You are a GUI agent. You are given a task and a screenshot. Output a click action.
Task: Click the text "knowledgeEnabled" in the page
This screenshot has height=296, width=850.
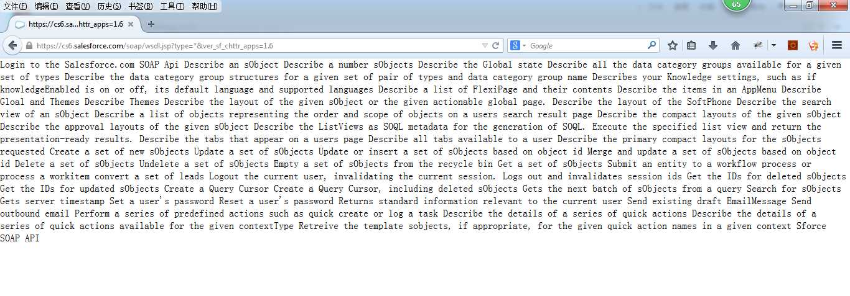click(40, 89)
